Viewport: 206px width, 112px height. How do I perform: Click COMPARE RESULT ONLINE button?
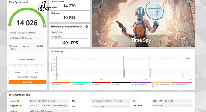click(x=27, y=77)
